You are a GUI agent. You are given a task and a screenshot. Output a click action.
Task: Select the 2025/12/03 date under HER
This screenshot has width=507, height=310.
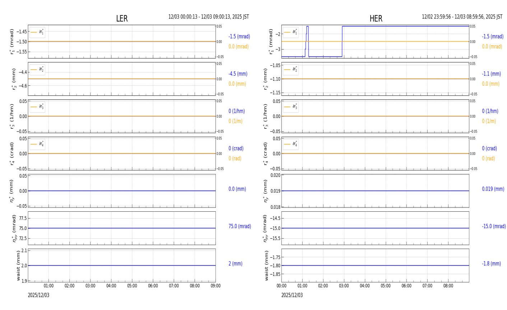coord(292,295)
